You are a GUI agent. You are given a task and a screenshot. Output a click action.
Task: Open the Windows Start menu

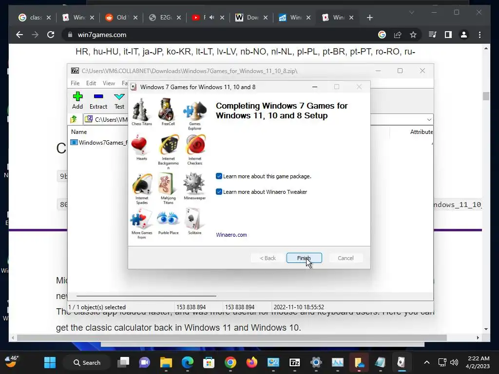coord(50,362)
